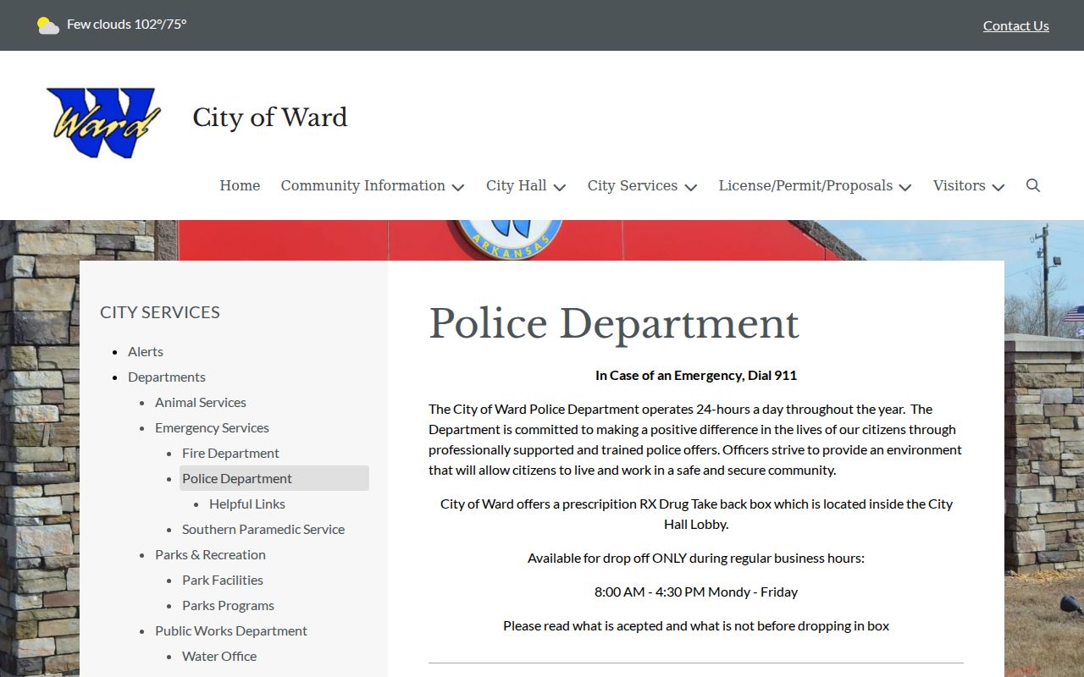Image resolution: width=1084 pixels, height=677 pixels.
Task: Open the City Hall menu
Action: click(x=517, y=185)
